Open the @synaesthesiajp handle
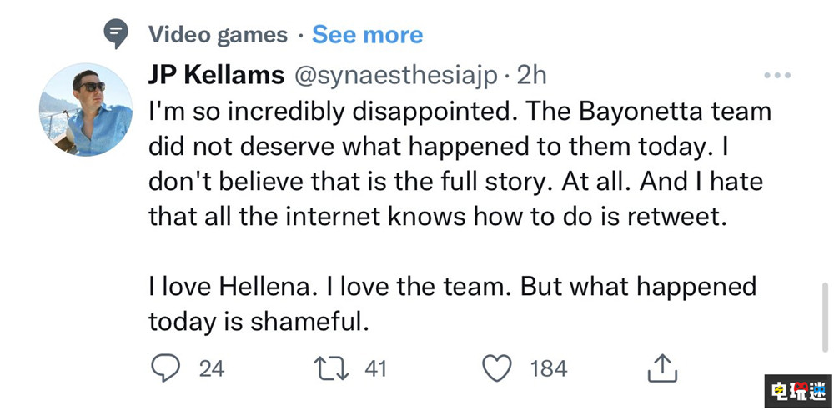This screenshot has height=410, width=834. point(394,75)
